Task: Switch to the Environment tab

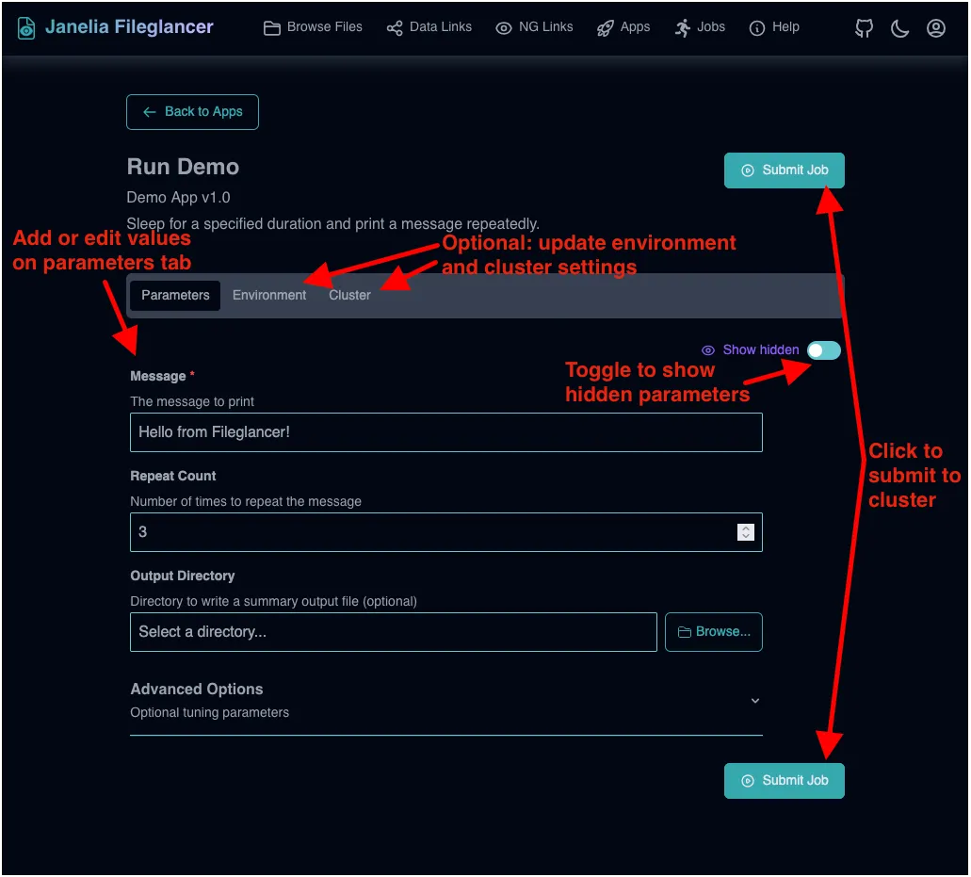Action: click(269, 295)
